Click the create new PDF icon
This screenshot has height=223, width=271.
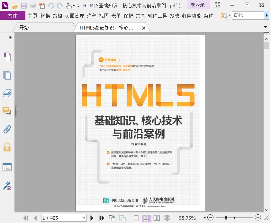[42, 6]
